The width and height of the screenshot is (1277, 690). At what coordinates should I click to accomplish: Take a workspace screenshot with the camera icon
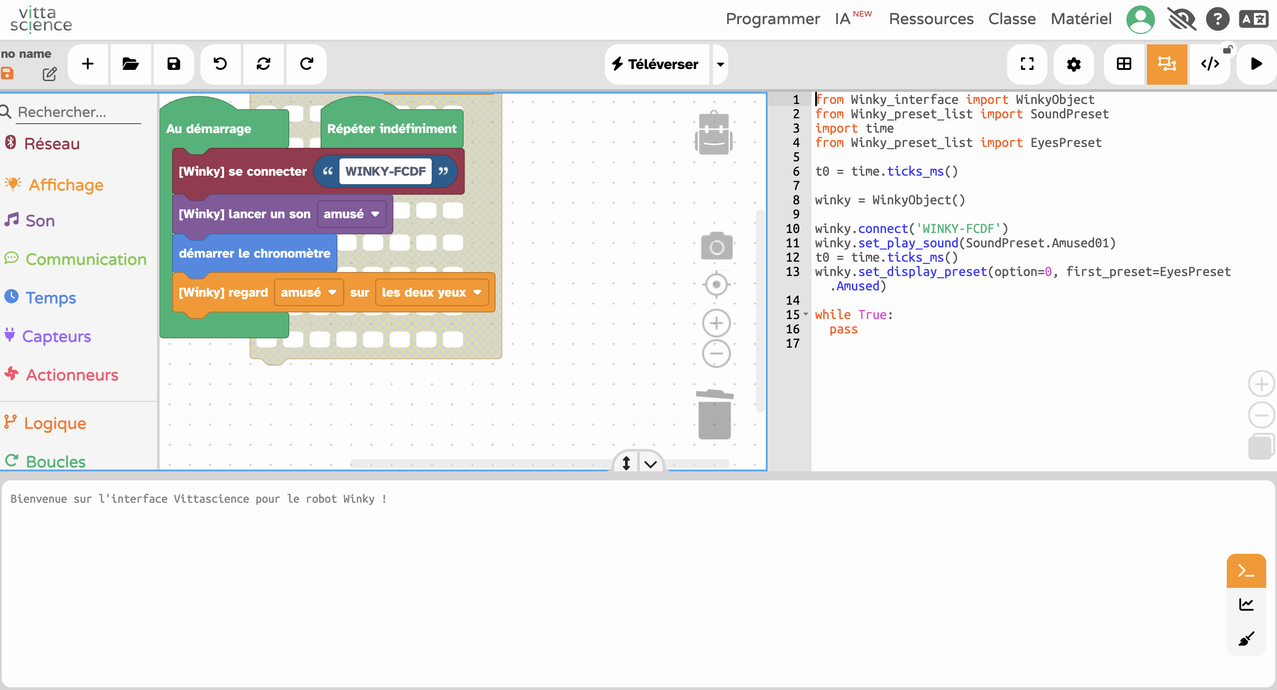pos(717,246)
